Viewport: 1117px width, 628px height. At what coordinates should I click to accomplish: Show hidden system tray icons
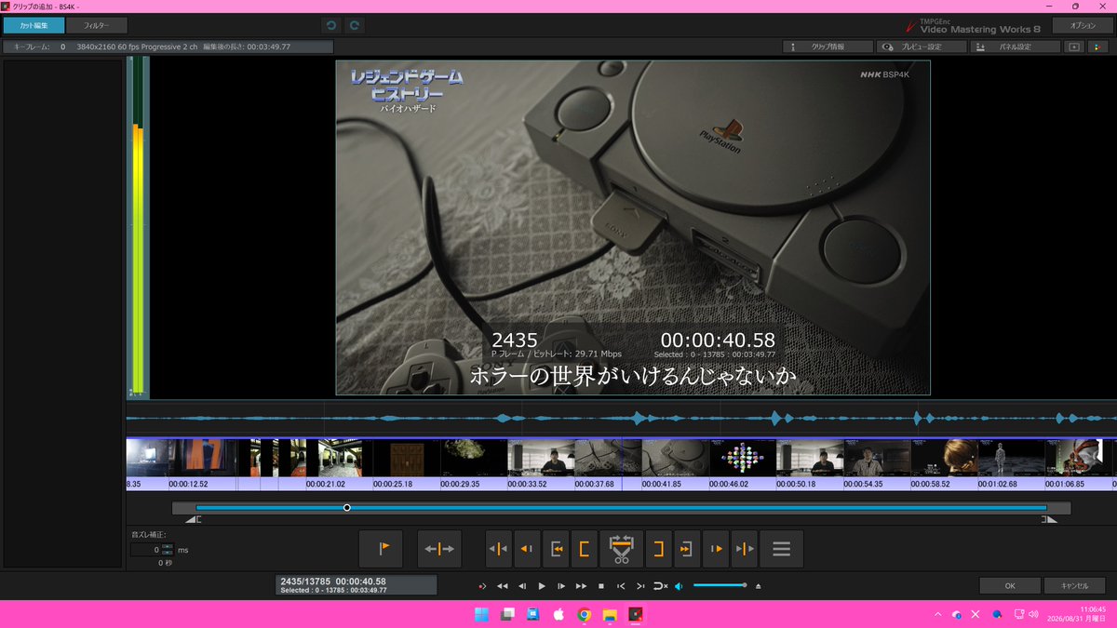coord(937,614)
